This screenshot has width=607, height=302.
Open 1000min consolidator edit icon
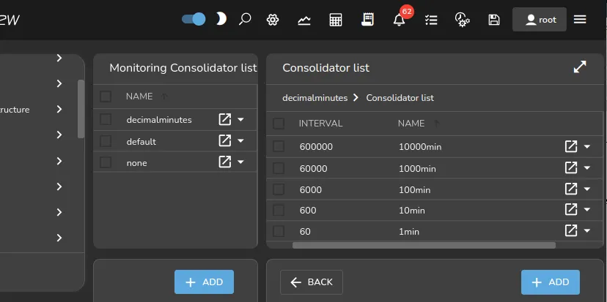[570, 167]
